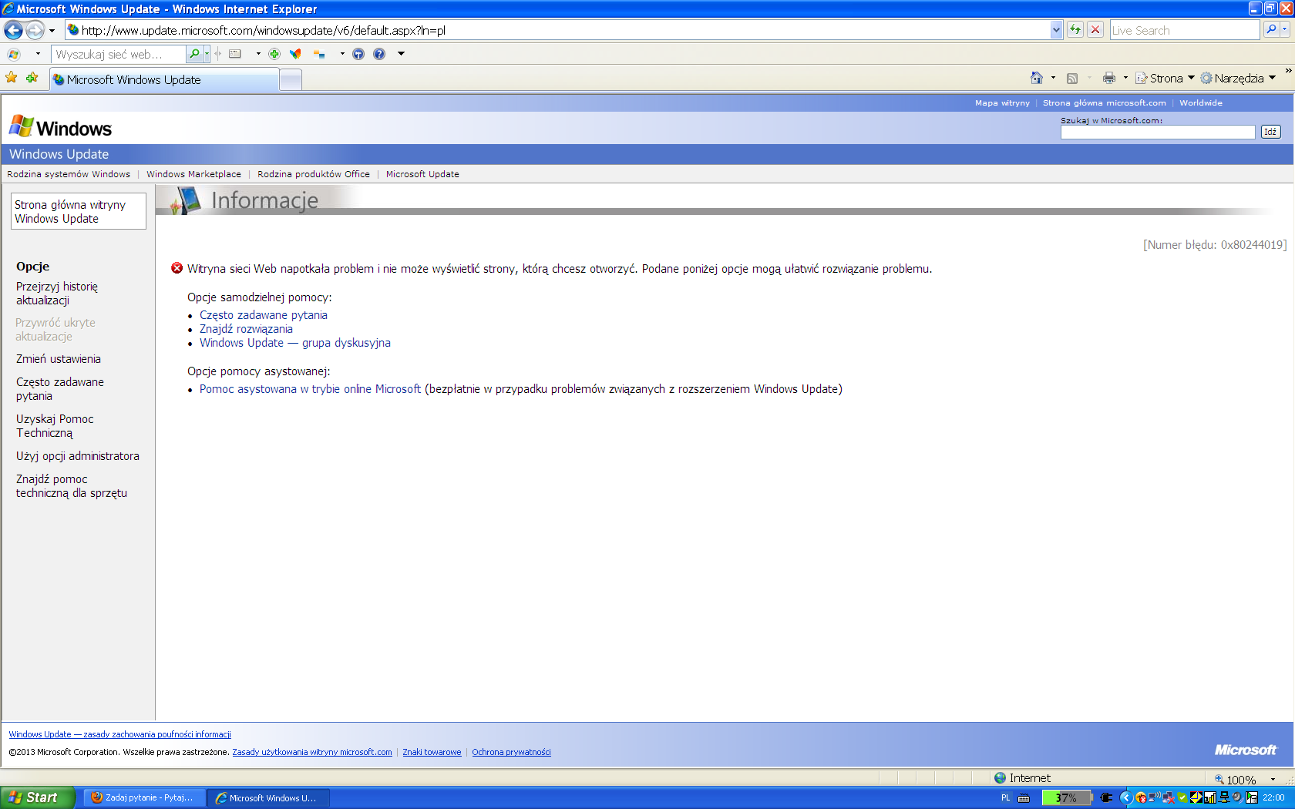Click the orange-blue squares toolbar icon

click(319, 54)
